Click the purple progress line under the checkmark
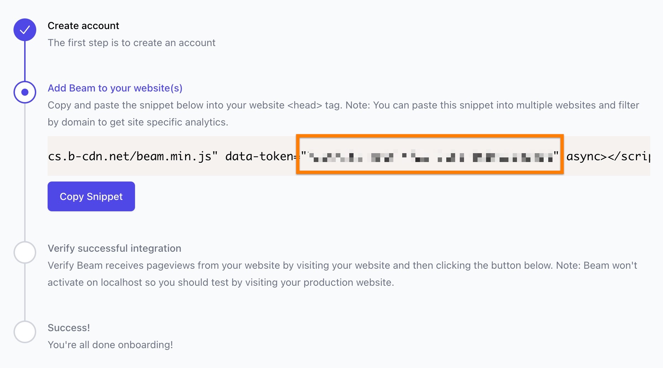Screen dimensions: 663x368 [x=25, y=61]
